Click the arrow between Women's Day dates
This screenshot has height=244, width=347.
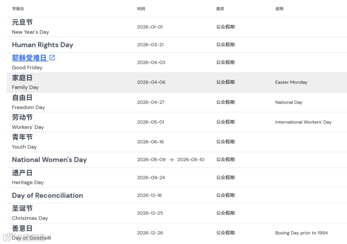171,160
